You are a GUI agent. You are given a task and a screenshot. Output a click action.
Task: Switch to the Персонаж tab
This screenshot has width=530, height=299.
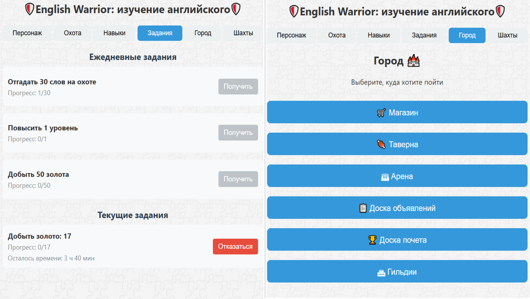(x=27, y=33)
